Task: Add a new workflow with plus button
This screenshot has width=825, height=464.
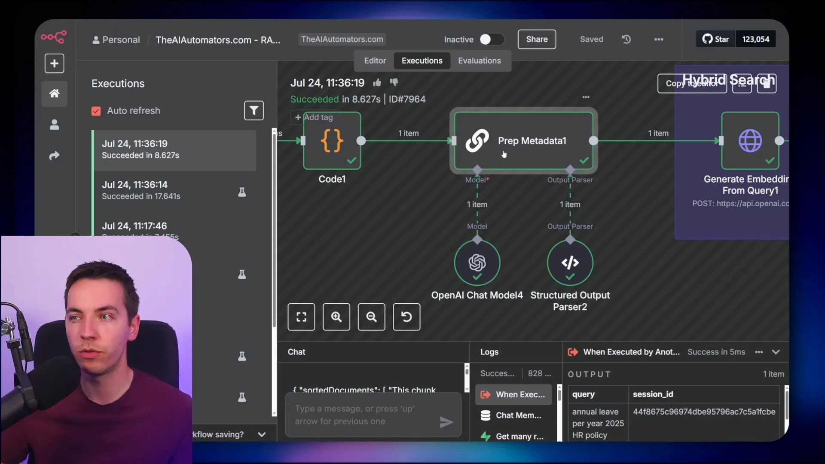Action: click(54, 64)
